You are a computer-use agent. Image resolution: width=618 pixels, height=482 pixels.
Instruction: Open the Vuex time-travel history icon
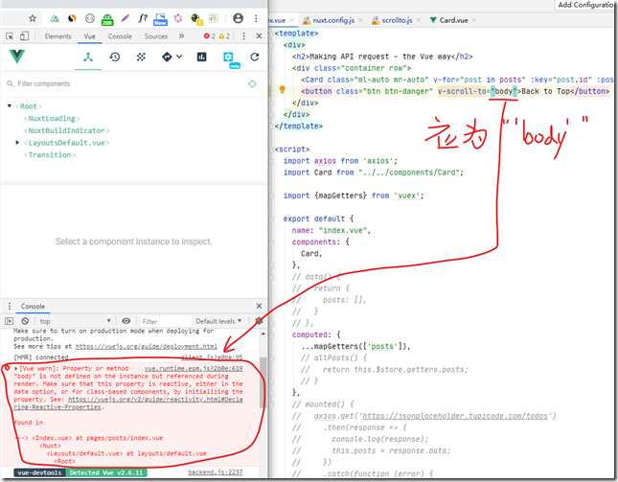point(115,57)
